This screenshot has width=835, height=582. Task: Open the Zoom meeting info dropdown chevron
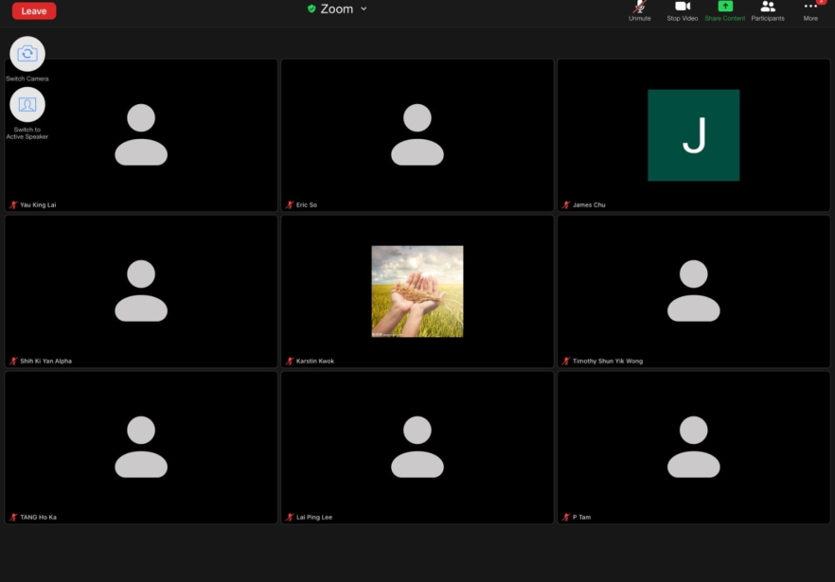(364, 9)
